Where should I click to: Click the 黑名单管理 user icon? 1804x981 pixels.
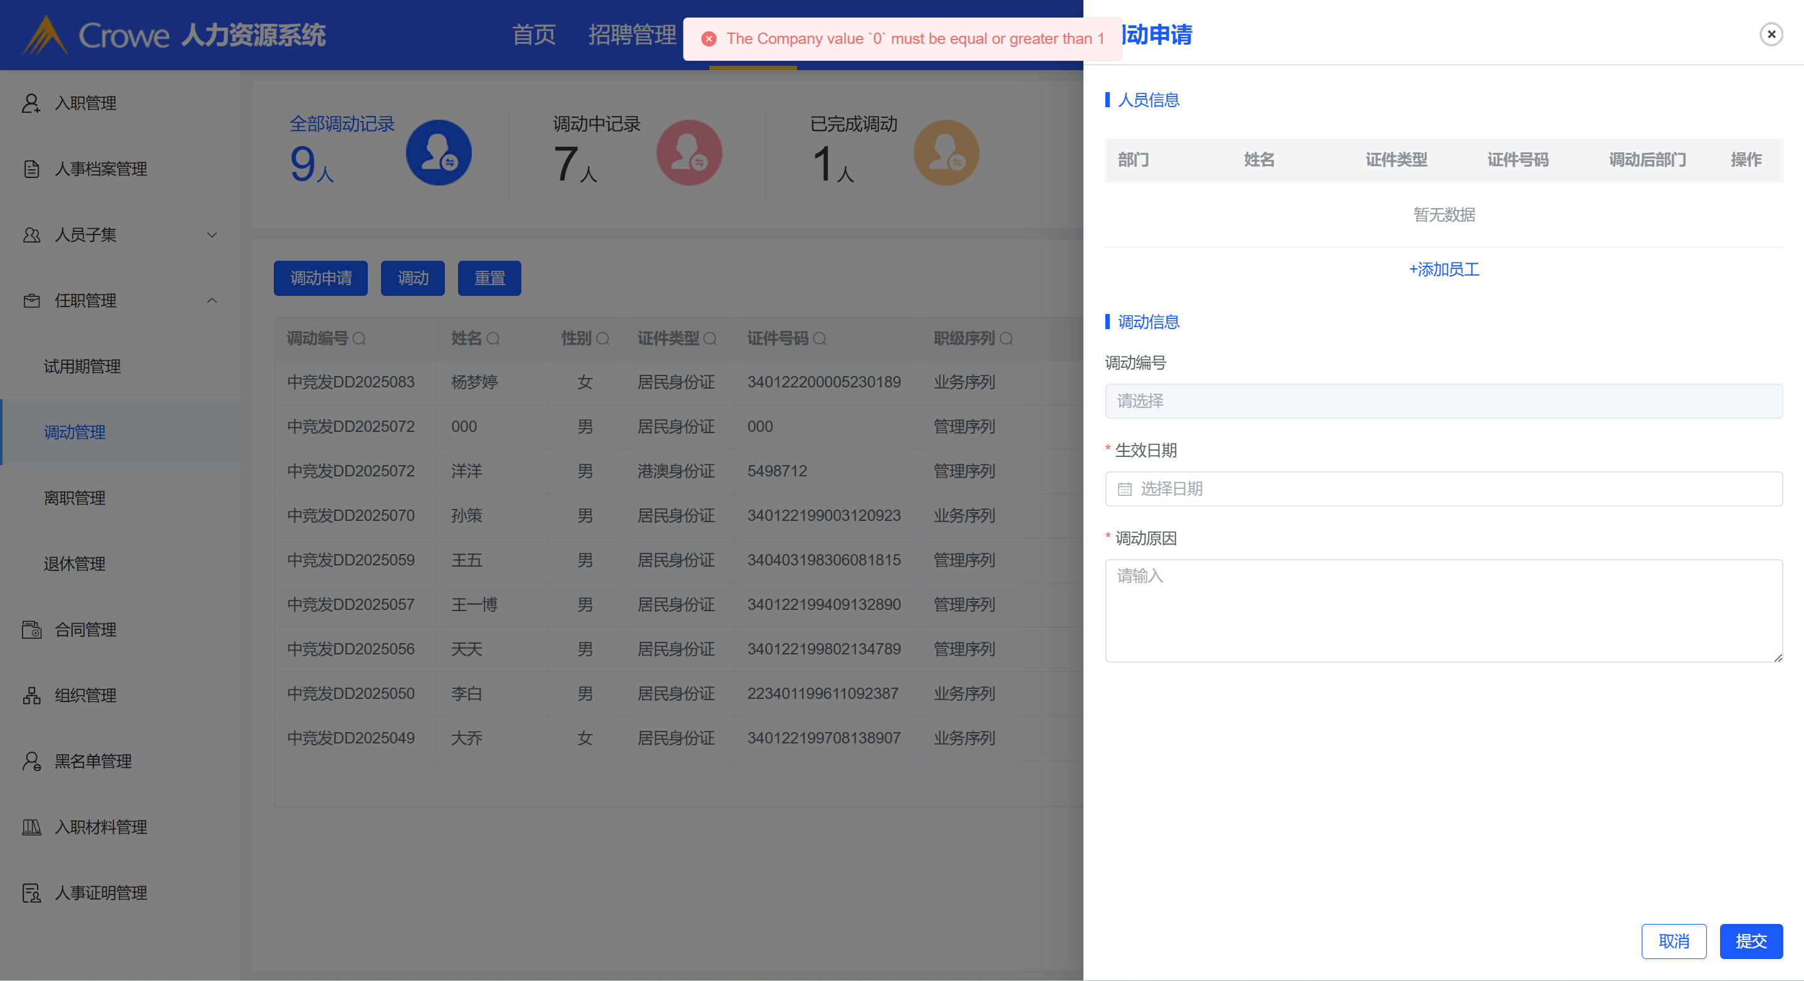click(x=31, y=762)
